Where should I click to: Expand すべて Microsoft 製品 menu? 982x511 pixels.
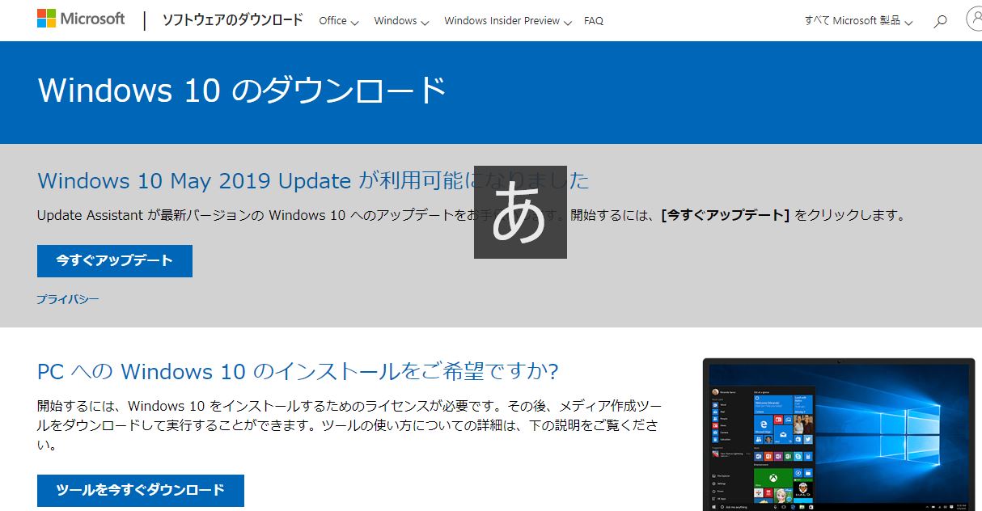pos(857,21)
